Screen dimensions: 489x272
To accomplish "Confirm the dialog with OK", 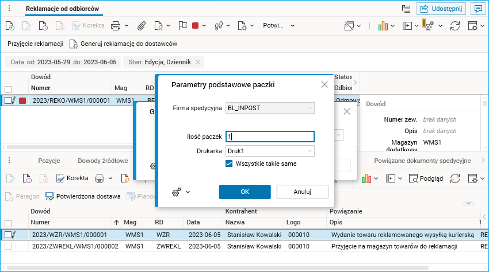I will [x=244, y=192].
